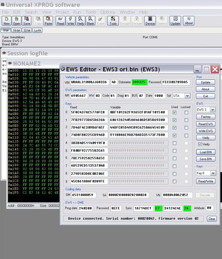Run Blank check from toolbar
Viewport: 222px width, 259px height.
point(91,21)
